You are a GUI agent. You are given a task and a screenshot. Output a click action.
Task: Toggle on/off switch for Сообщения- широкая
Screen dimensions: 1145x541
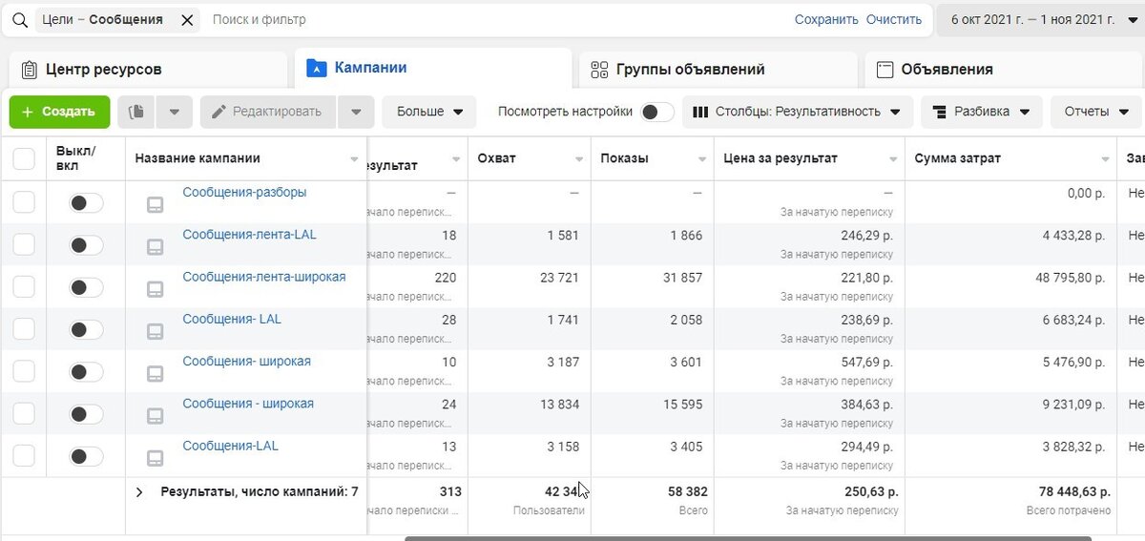click(86, 371)
